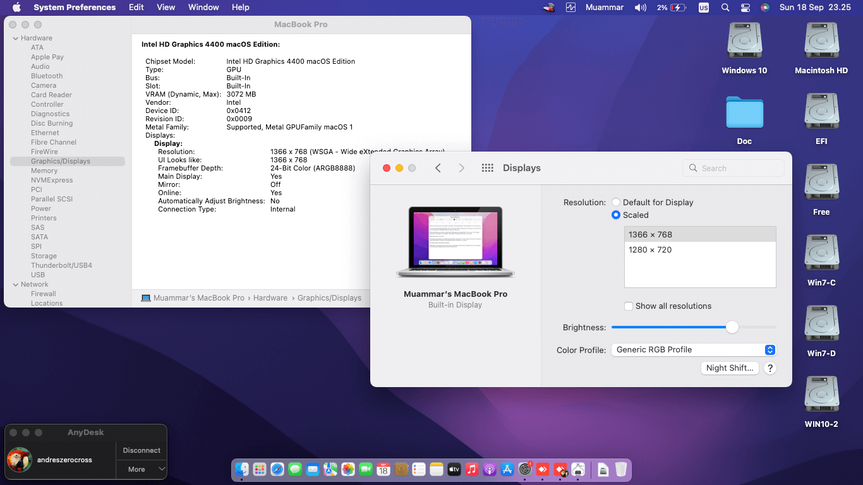Launch Safari from the Dock
The width and height of the screenshot is (863, 485).
tap(277, 469)
